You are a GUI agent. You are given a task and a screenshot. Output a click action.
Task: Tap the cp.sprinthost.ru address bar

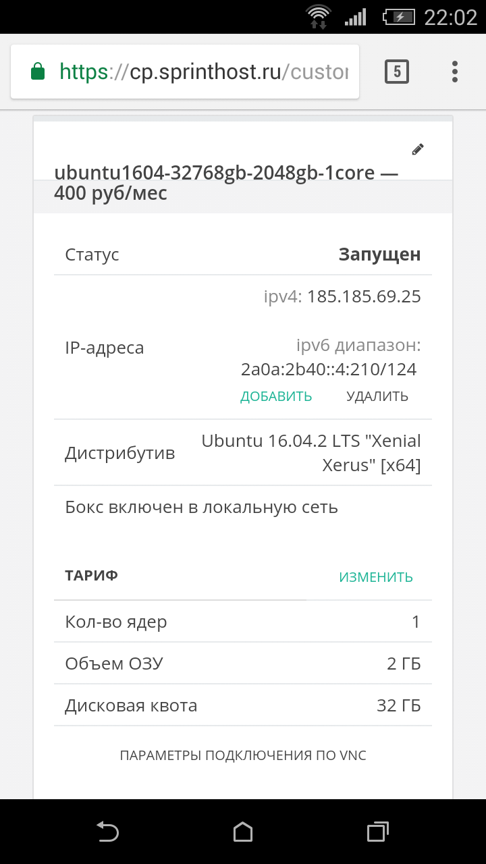[202, 72]
